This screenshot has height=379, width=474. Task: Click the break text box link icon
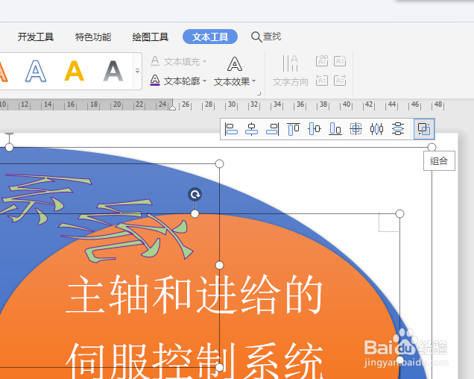(340, 61)
